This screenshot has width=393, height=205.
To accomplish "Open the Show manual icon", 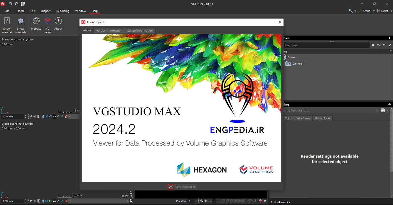I will pyautogui.click(x=7, y=21).
